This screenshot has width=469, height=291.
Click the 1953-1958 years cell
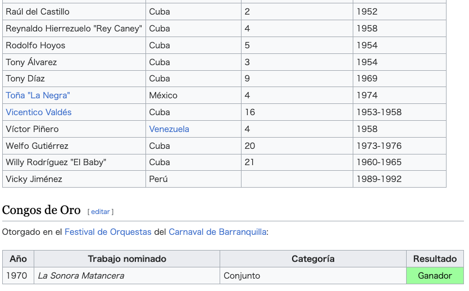(399, 112)
